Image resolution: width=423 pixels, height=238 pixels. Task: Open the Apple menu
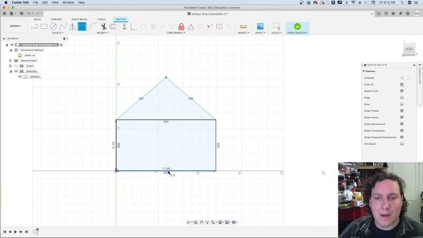[6, 3]
